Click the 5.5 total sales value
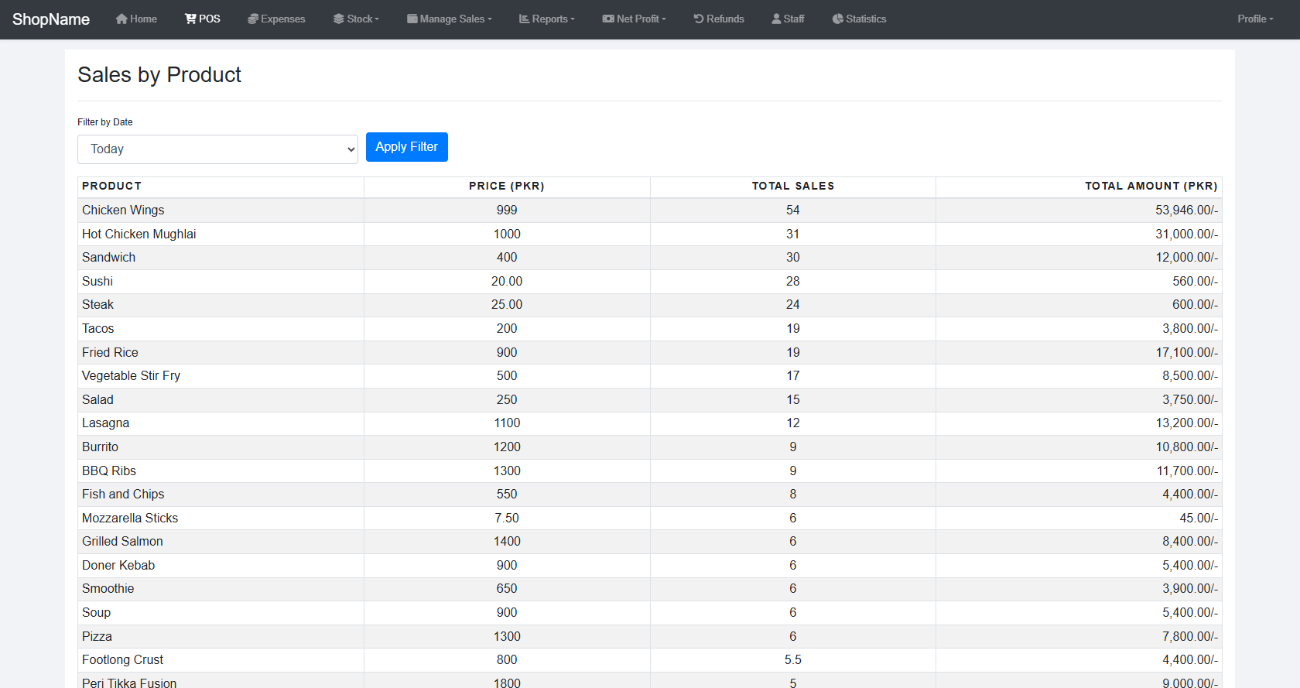1300x688 pixels. point(793,660)
